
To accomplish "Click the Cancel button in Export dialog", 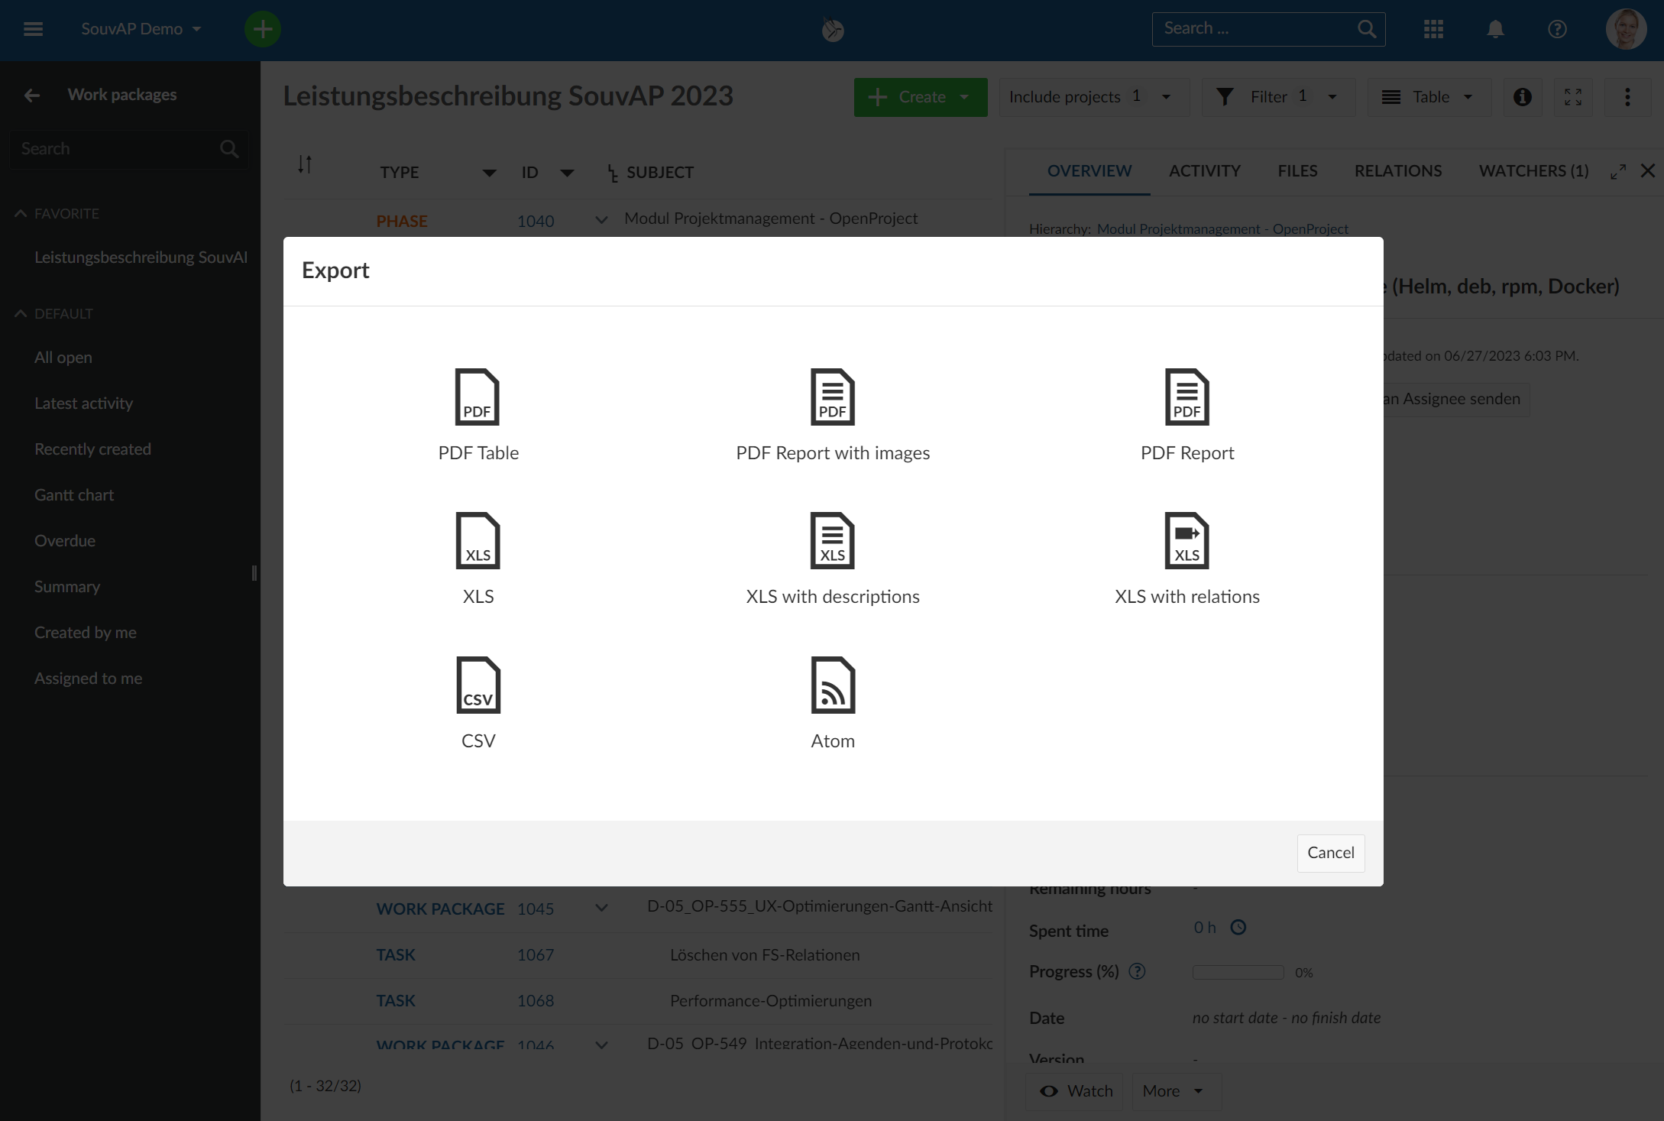I will [x=1330, y=853].
